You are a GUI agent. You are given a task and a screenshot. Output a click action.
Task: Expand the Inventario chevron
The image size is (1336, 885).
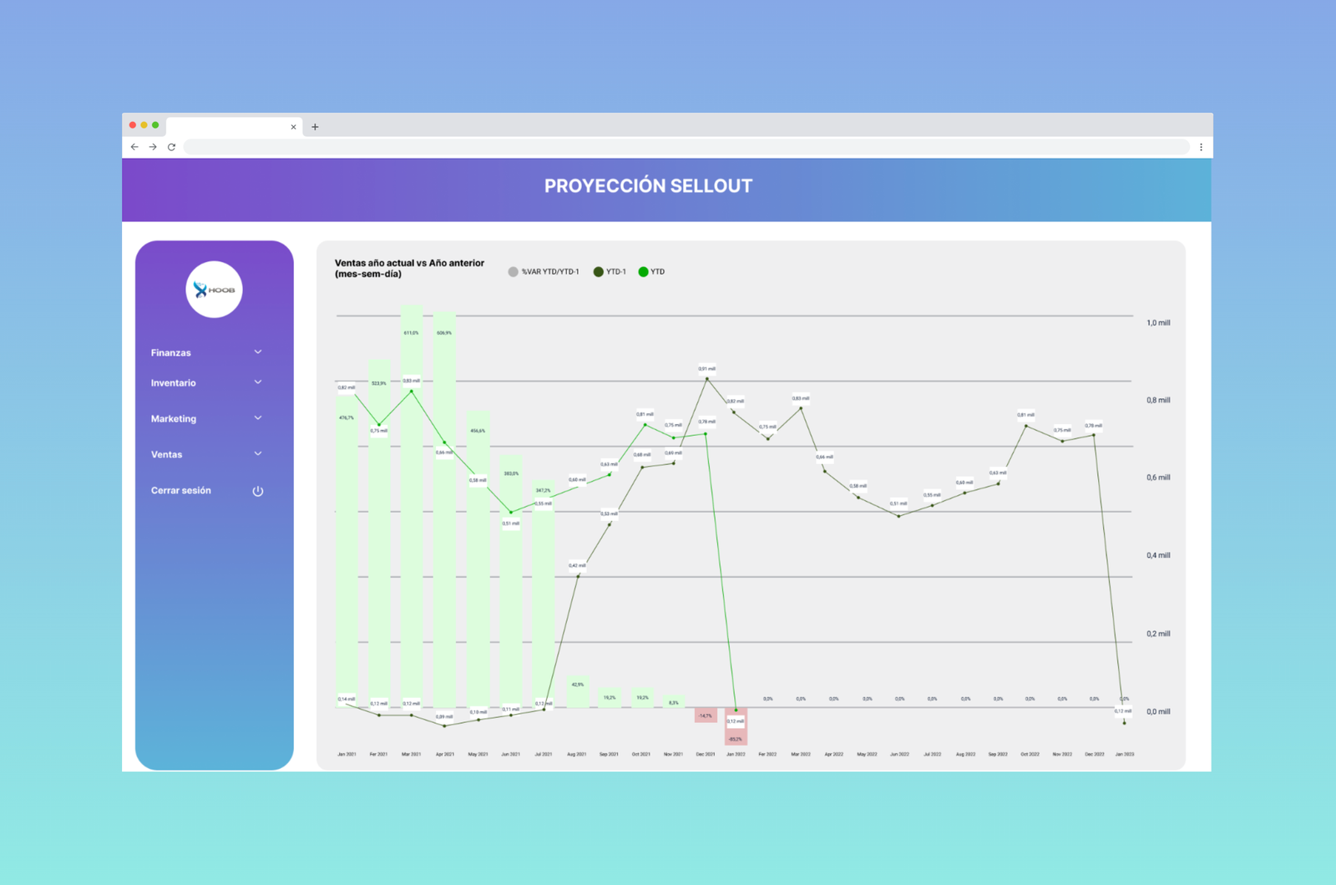pos(258,382)
